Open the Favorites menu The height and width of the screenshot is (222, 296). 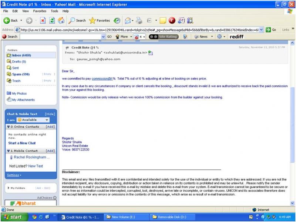tap(40, 11)
